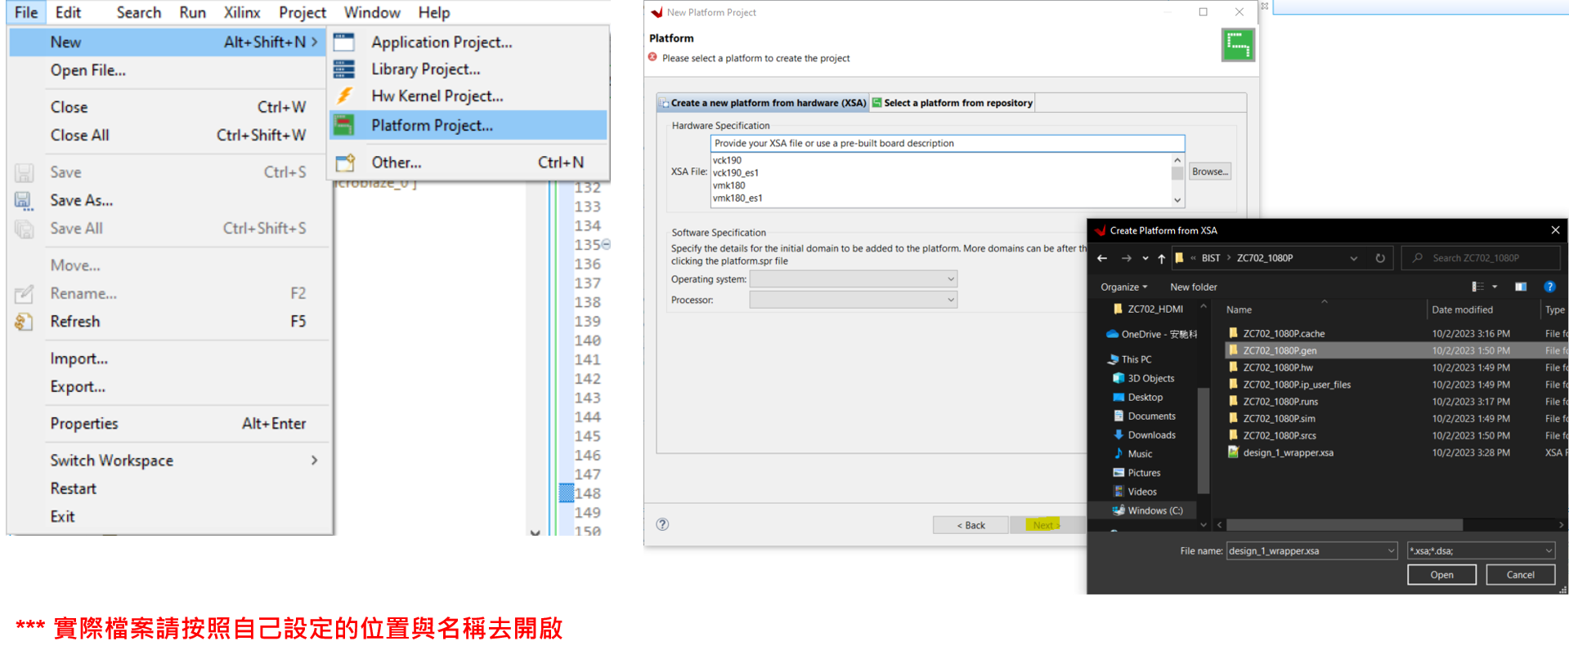Image resolution: width=1569 pixels, height=659 pixels.
Task: Click the scroll-down arrow of XSA list
Action: click(1177, 200)
